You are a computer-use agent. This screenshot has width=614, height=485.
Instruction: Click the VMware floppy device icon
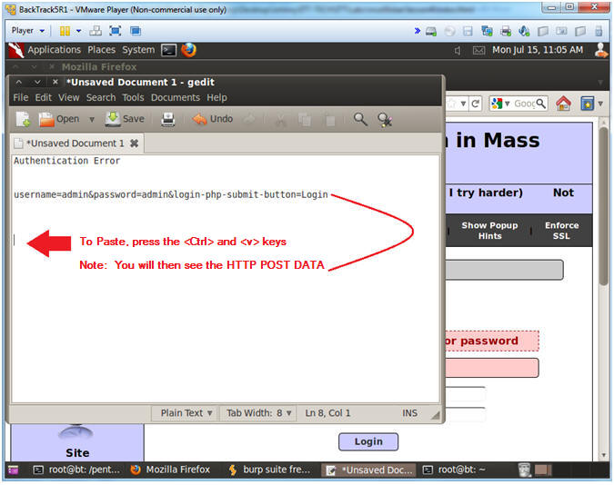[x=468, y=31]
